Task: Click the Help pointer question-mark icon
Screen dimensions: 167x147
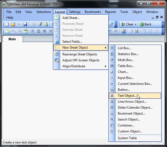Action: click(x=111, y=24)
